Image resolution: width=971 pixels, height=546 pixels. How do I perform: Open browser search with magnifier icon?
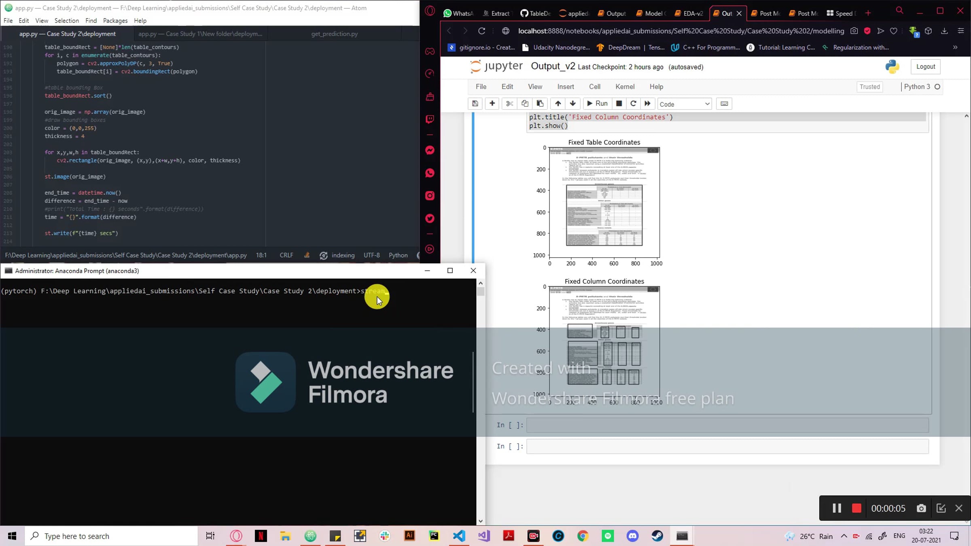pyautogui.click(x=899, y=11)
